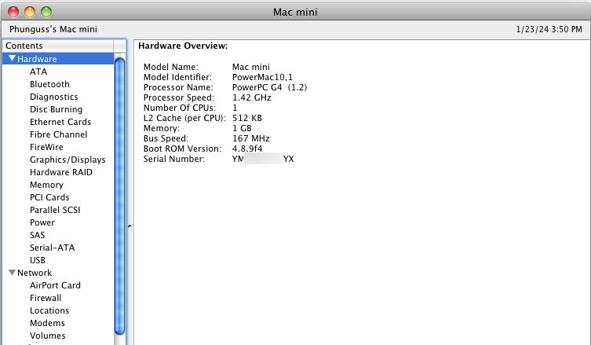This screenshot has width=591, height=345.
Task: Click the 'Hardware Overview:' heading
Action: (183, 46)
